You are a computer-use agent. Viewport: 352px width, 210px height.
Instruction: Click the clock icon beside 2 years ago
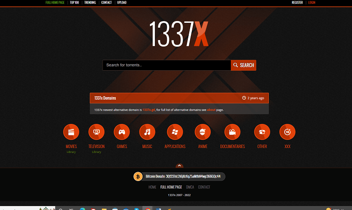pos(244,98)
